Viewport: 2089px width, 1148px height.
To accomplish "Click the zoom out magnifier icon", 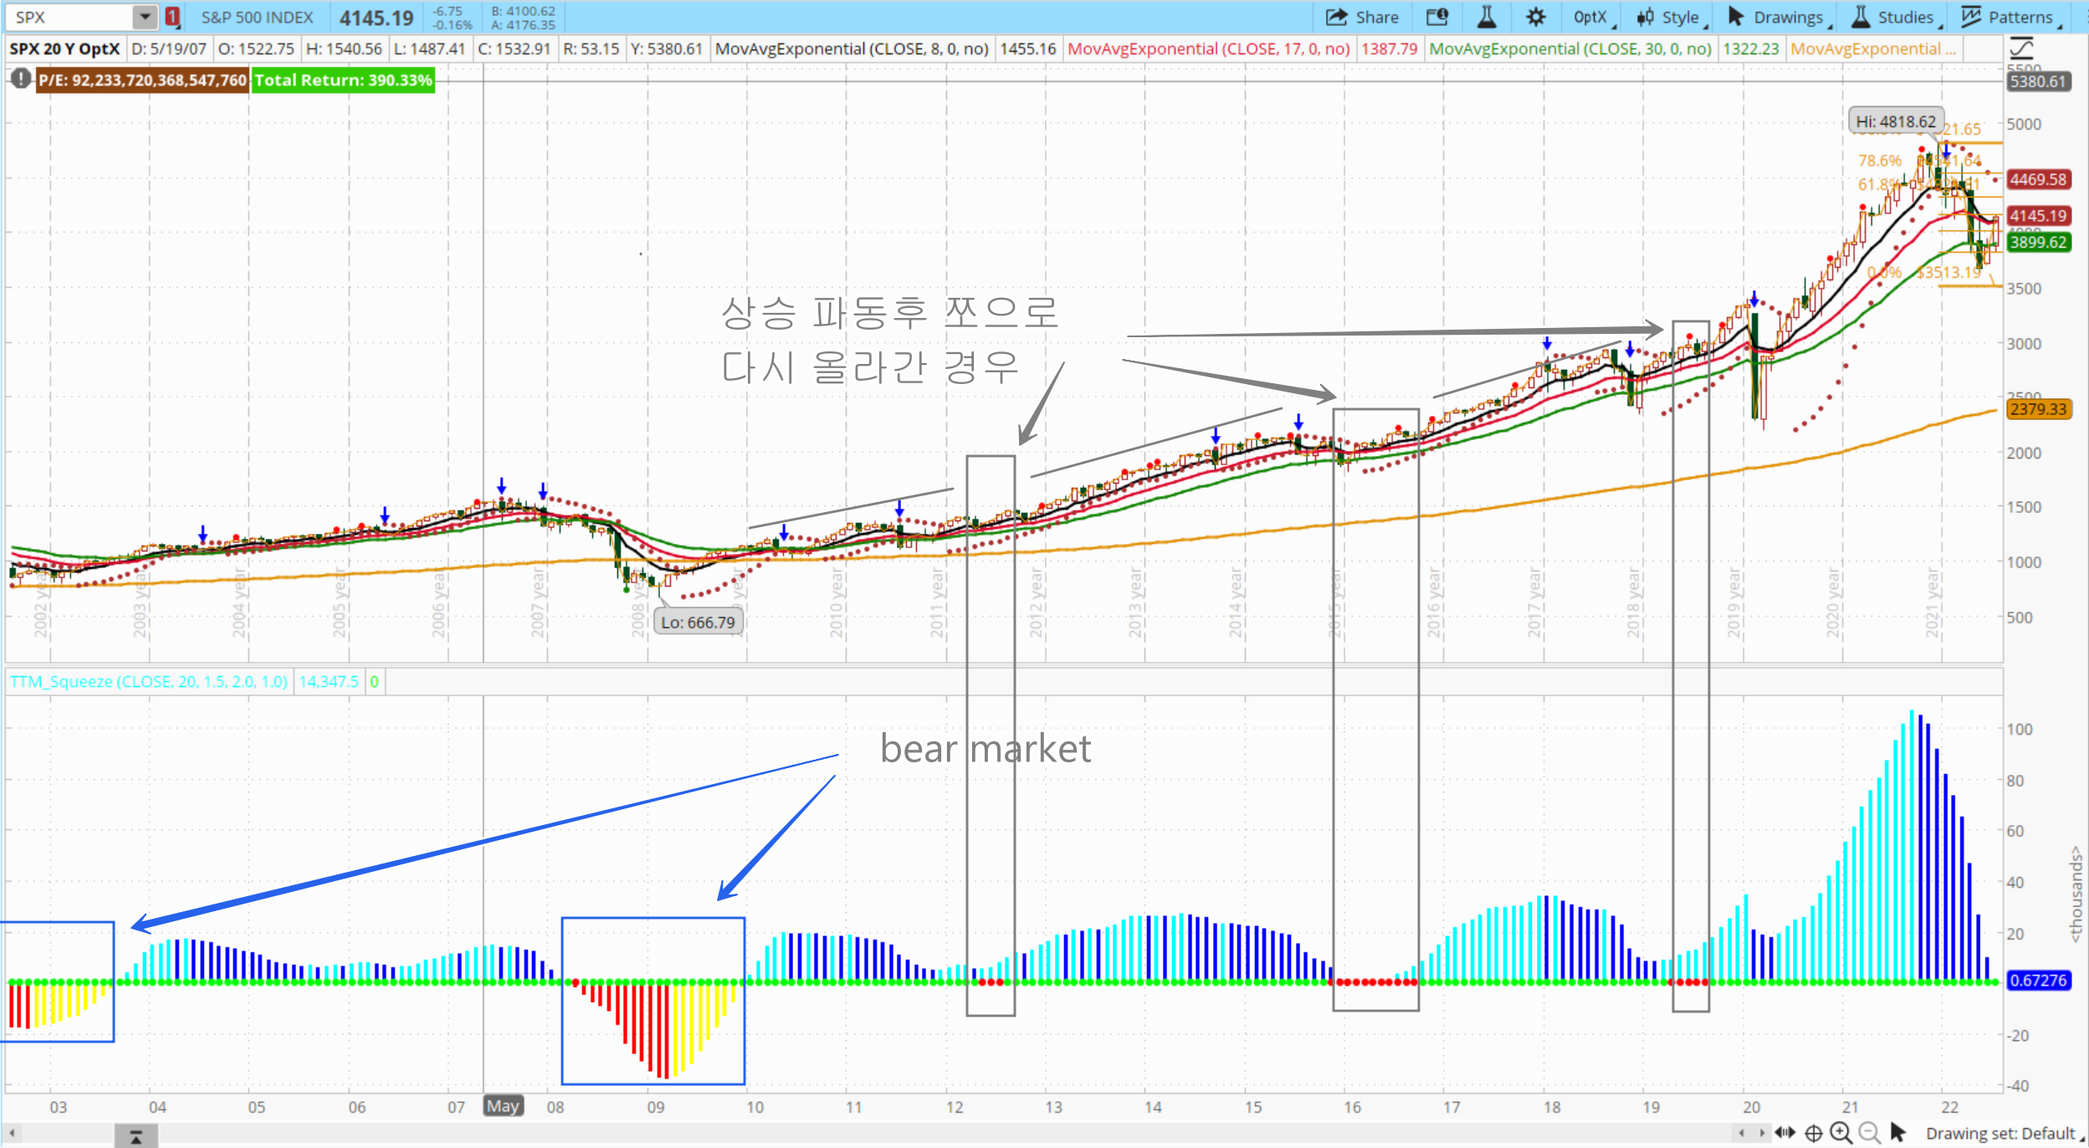I will (x=1869, y=1133).
